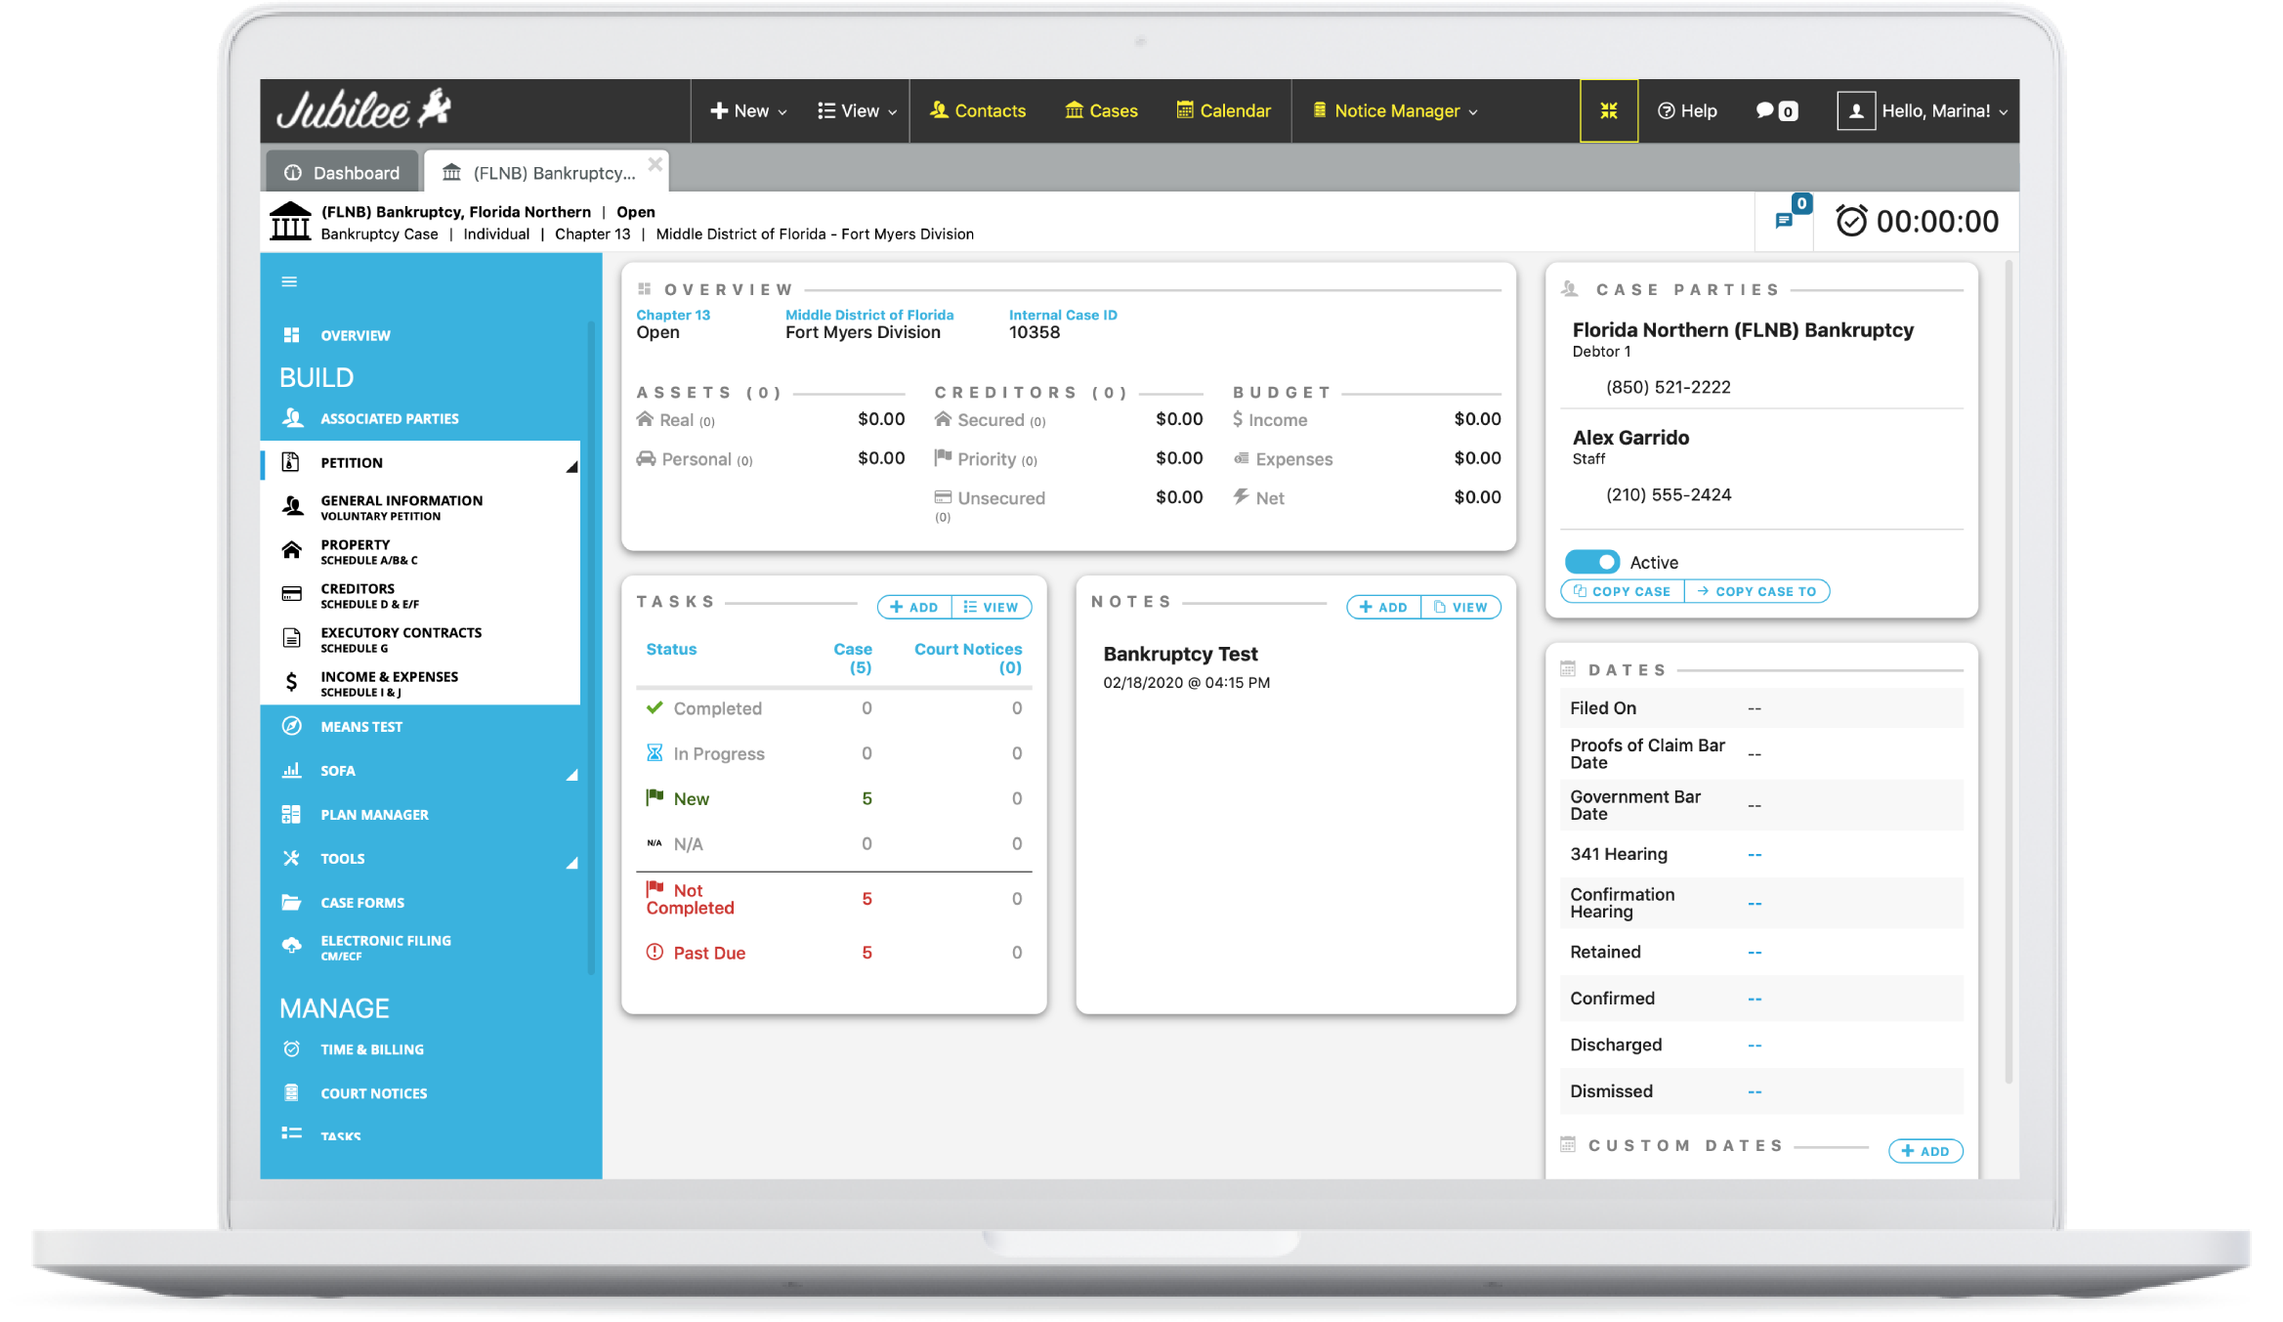Click the Associated Parties person icon
Screen dimensions: 2283x1322
point(292,417)
